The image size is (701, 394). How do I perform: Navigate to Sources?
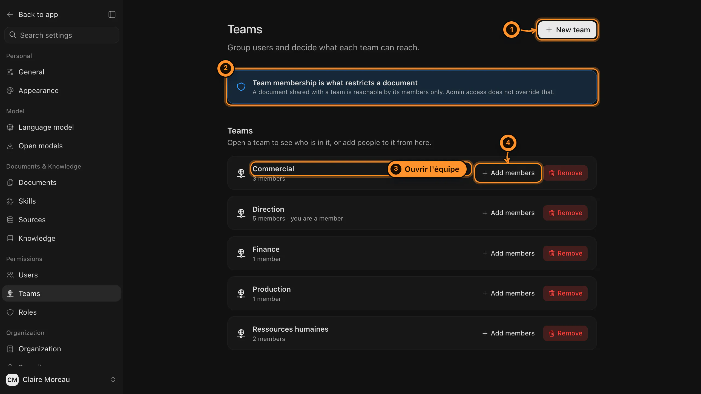coord(62,220)
